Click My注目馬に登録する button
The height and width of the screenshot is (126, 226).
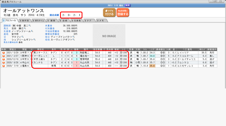coord(123,12)
